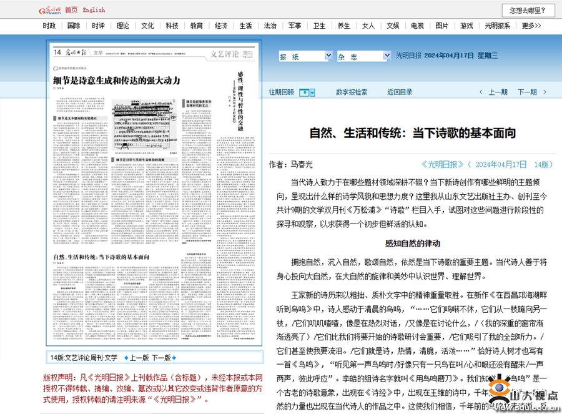Image resolution: width=562 pixels, height=414 pixels.
Task: Click 返回目录 to return to contents
Action: (x=400, y=92)
